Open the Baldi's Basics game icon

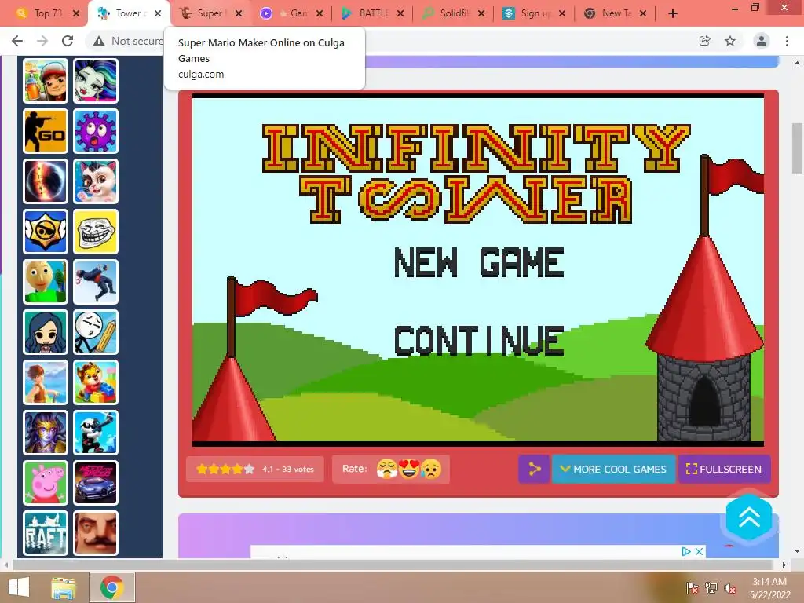tap(45, 282)
